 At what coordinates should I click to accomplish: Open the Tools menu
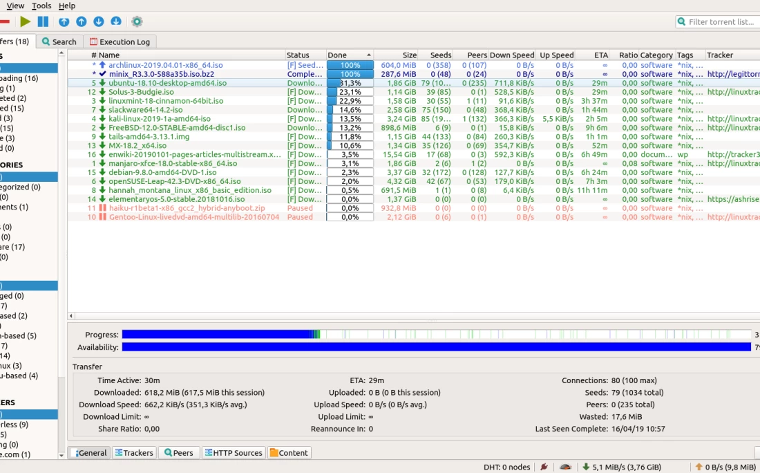click(x=41, y=6)
